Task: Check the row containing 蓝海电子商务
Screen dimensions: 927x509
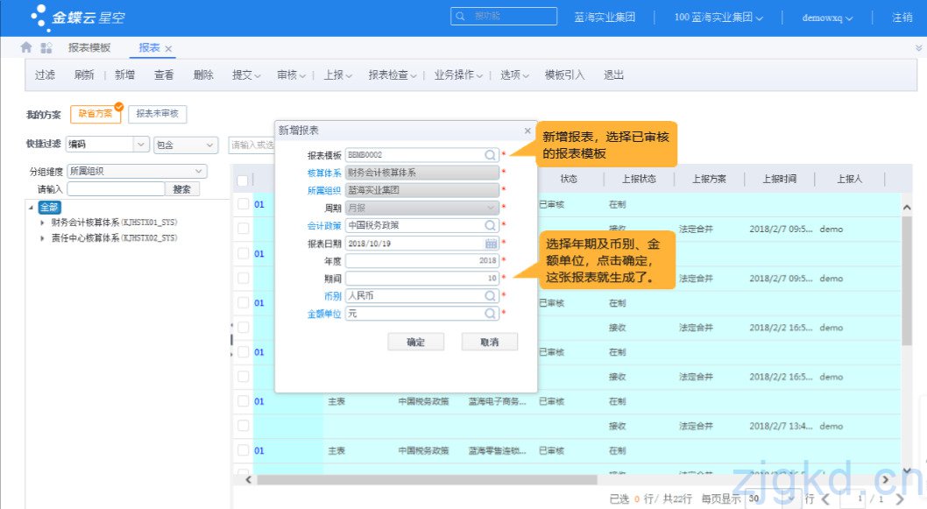Action: point(243,401)
